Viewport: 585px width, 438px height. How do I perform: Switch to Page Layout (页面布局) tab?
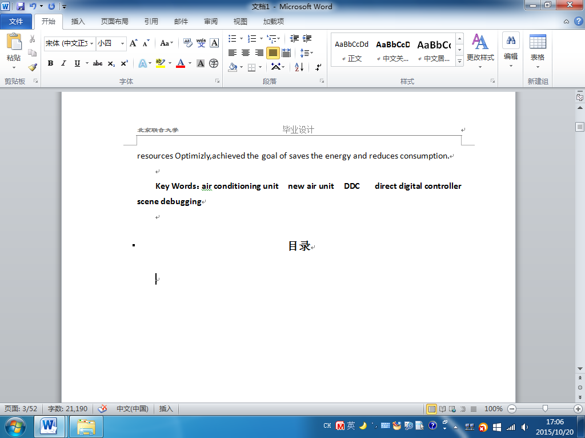click(114, 22)
